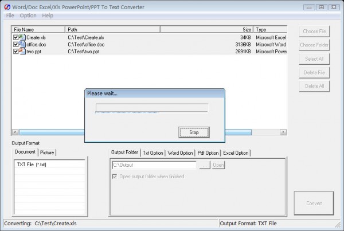The image size is (344, 231).
Task: Select the Document output format tab
Action: point(25,152)
